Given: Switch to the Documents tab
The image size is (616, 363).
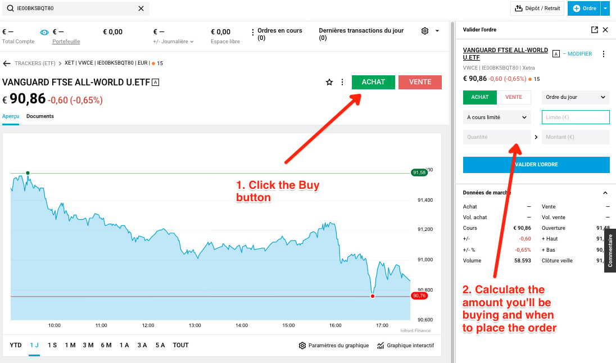Looking at the screenshot, I should coord(40,116).
